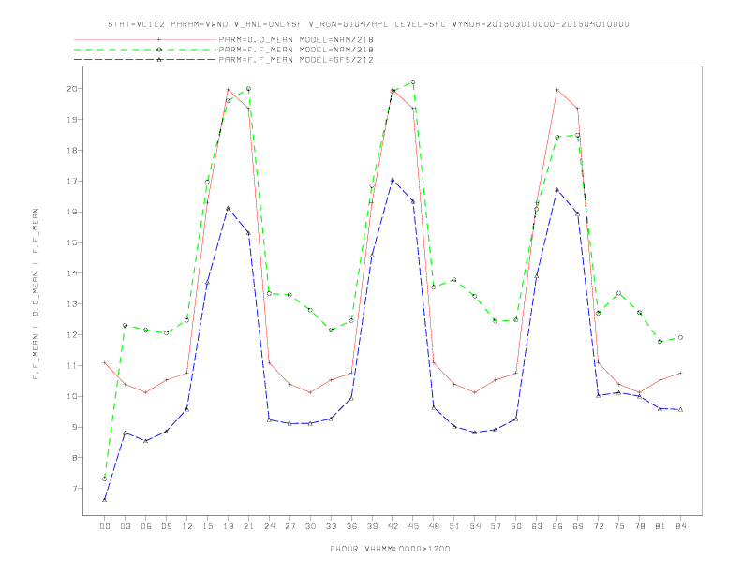The width and height of the screenshot is (742, 573).
Task: Click the chart title beginning STAT=VL1L2
Action: point(368,24)
